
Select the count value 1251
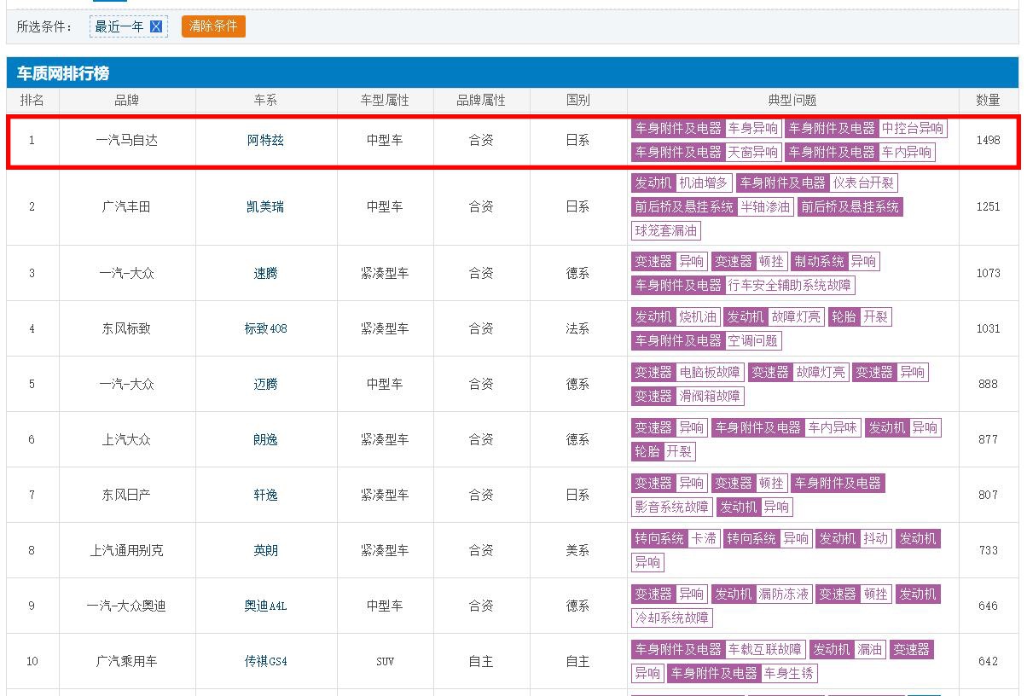pyautogui.click(x=988, y=206)
